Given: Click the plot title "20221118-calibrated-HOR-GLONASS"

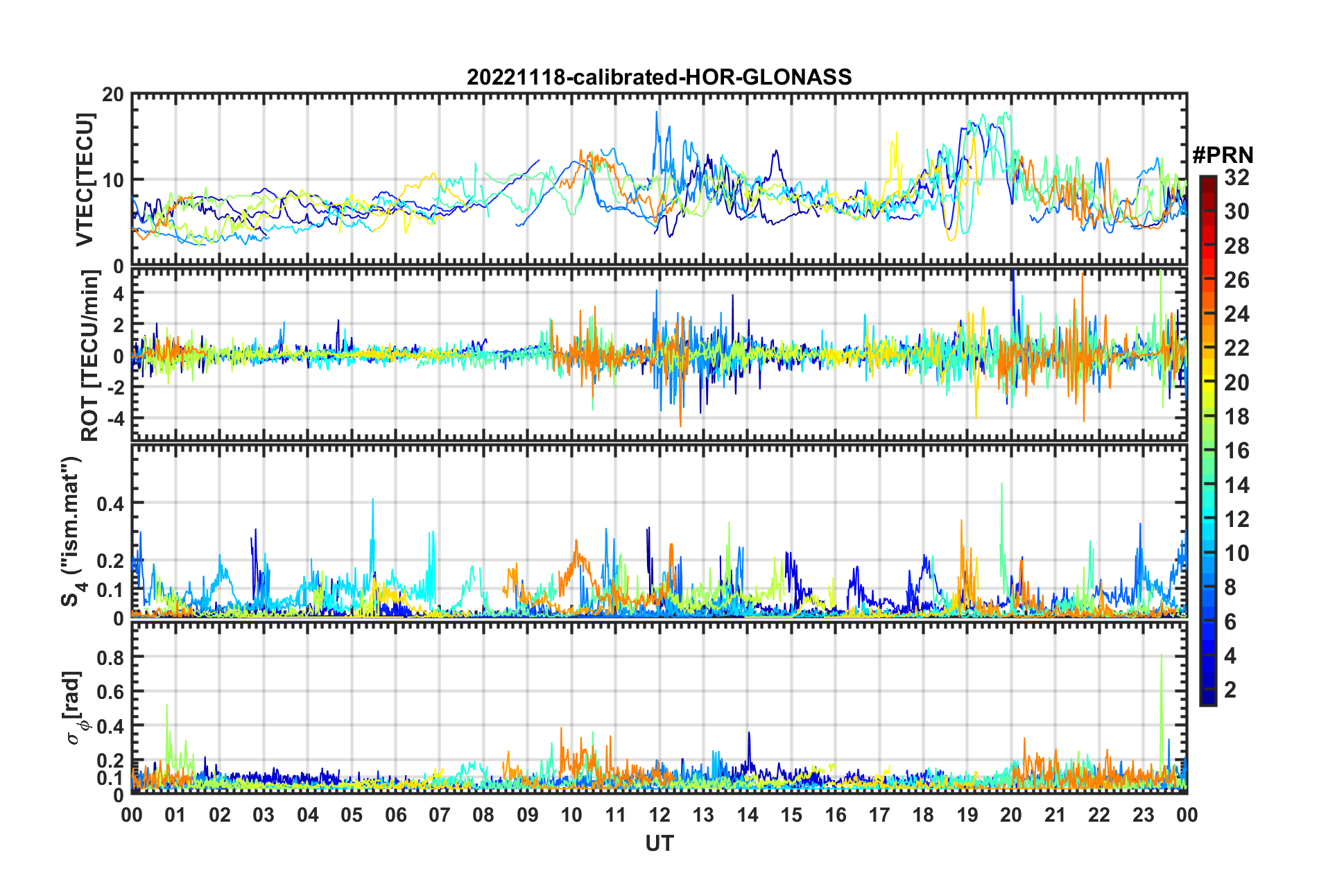Looking at the screenshot, I should (659, 76).
